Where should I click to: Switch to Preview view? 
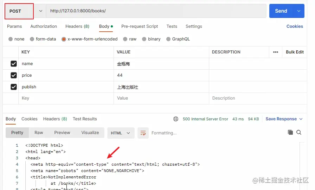62,133
